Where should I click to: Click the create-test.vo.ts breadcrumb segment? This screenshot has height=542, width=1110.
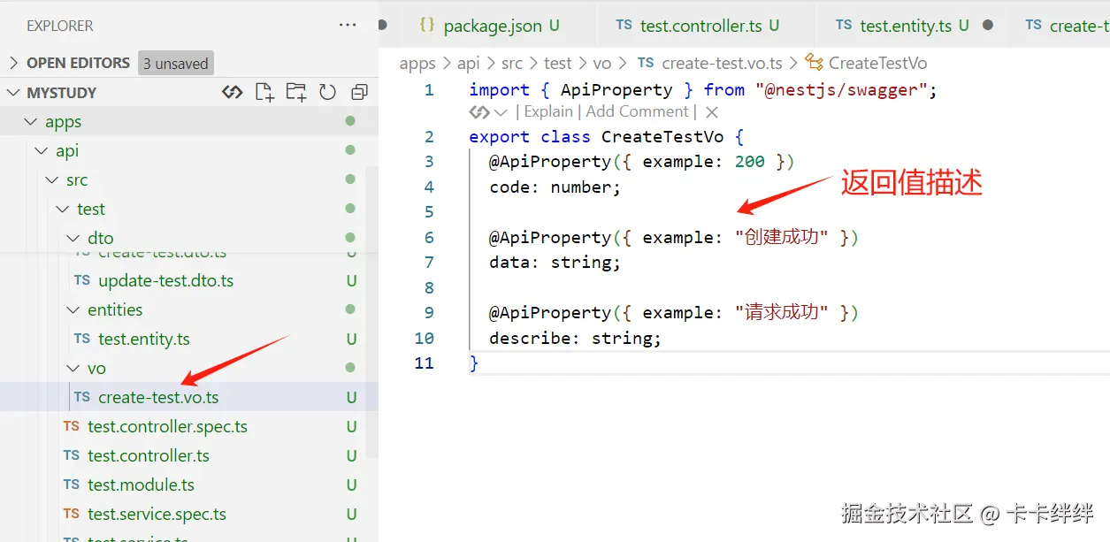(722, 63)
